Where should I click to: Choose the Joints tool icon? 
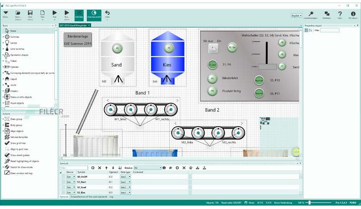(x=7, y=85)
